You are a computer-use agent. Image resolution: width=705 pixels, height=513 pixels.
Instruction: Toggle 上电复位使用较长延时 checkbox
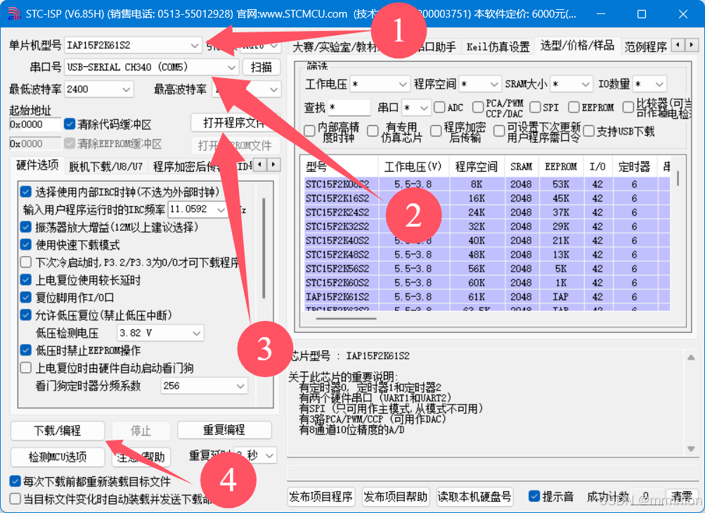click(25, 279)
